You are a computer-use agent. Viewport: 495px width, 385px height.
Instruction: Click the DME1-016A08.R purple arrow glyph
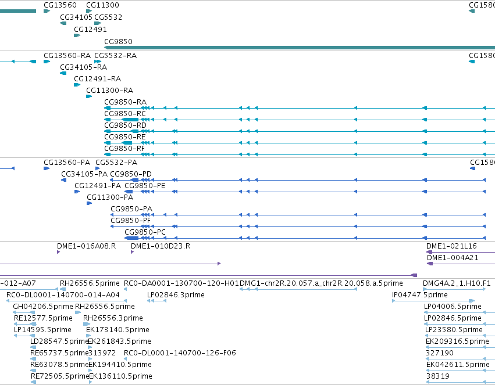[58, 252]
